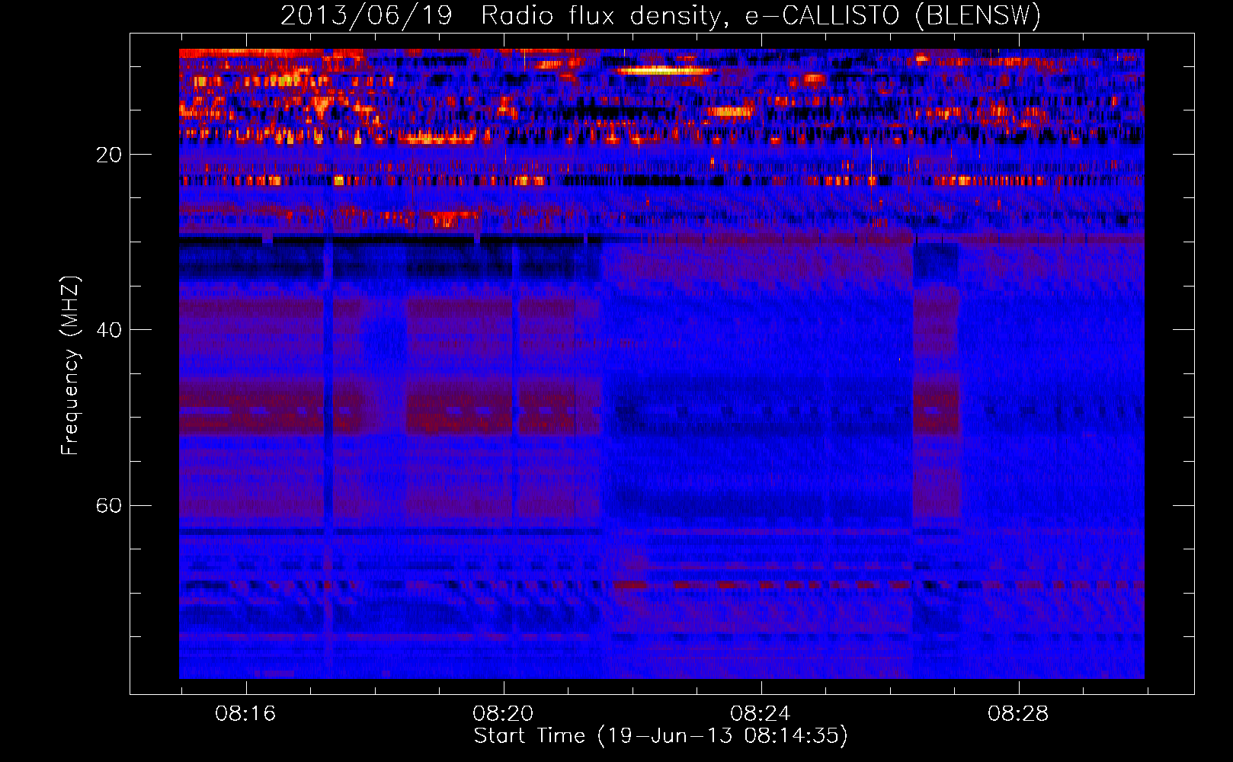Image resolution: width=1233 pixels, height=762 pixels.
Task: Click the 'Start Time (19-Jun-13 08:14:35)' axis label
Action: [661, 736]
